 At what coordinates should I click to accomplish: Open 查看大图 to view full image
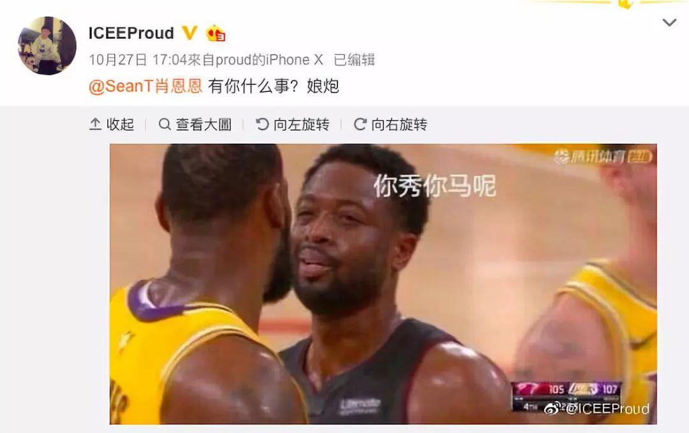[x=195, y=125]
